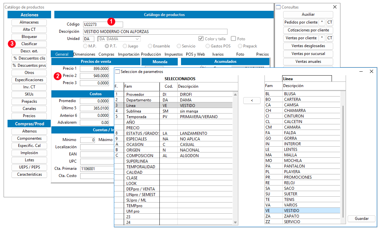
Task: Open Ventas desglosadas in Consultas
Action: pos(308,46)
